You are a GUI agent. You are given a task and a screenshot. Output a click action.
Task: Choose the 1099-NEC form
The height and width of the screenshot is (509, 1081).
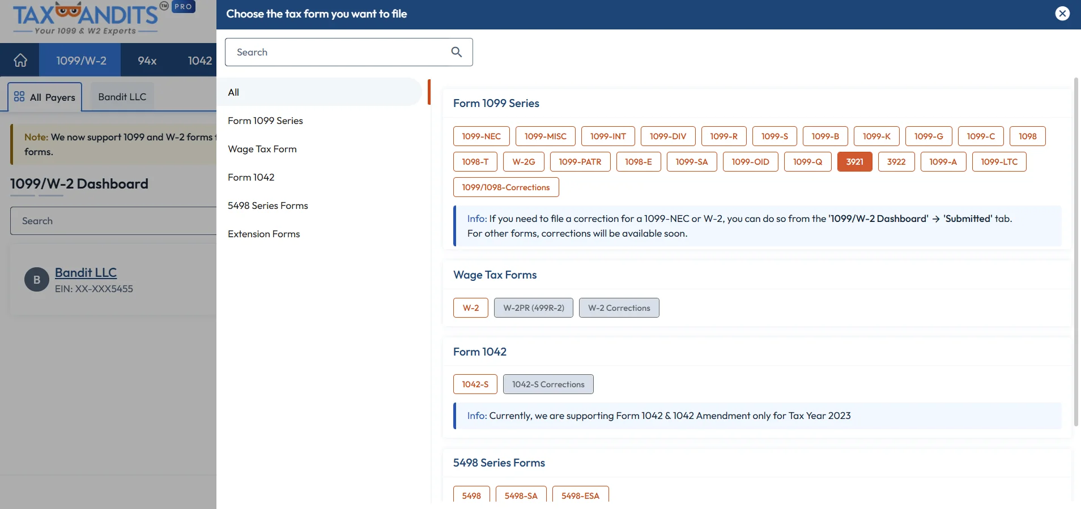pyautogui.click(x=482, y=136)
